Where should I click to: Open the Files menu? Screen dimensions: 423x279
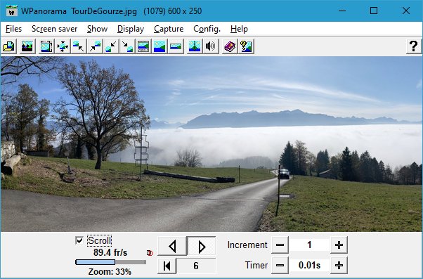(13, 29)
